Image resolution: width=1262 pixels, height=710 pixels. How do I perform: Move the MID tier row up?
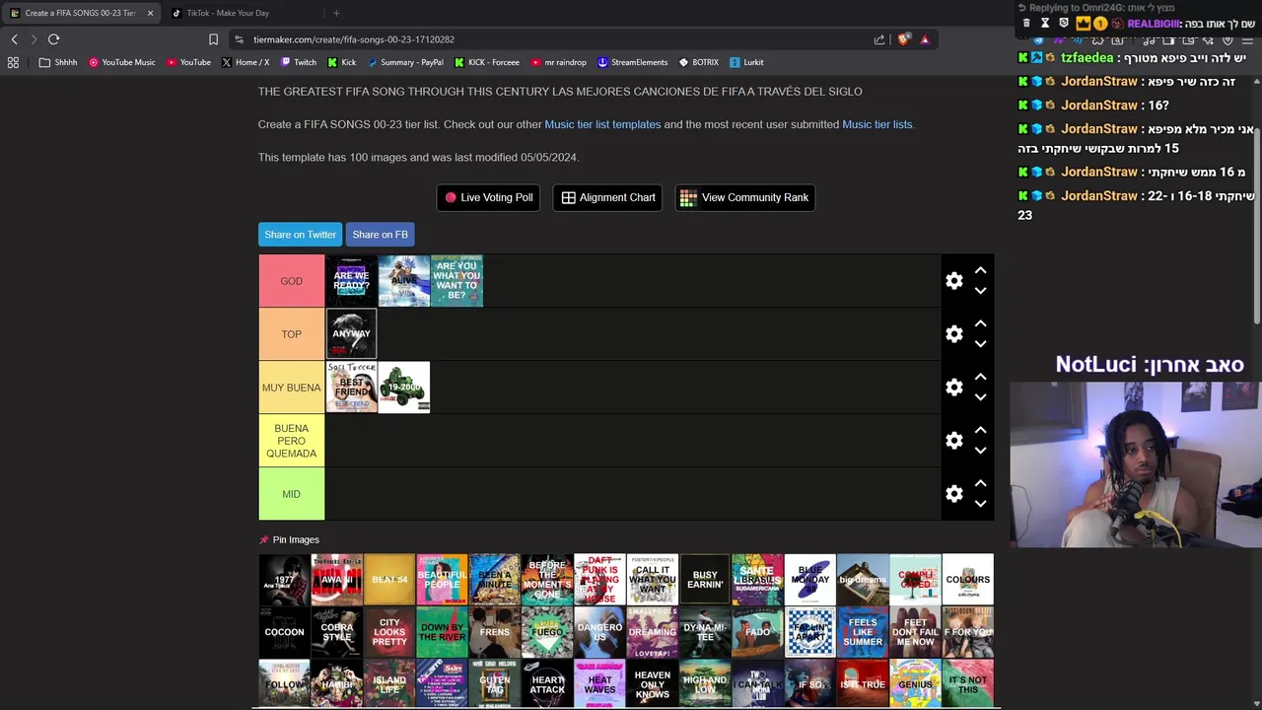point(980,483)
